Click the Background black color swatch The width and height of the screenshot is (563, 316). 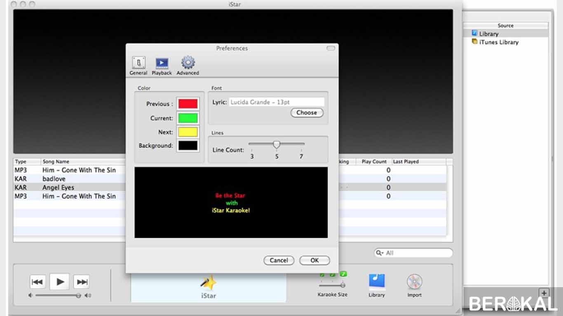tap(188, 146)
